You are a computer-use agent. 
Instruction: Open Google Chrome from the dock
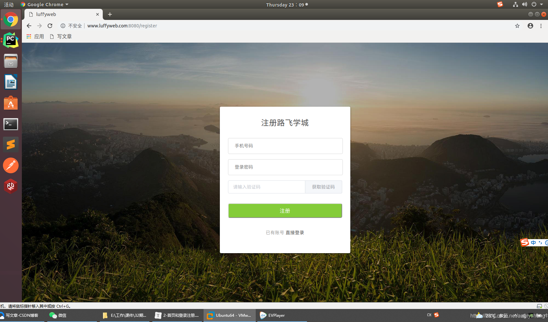click(11, 20)
